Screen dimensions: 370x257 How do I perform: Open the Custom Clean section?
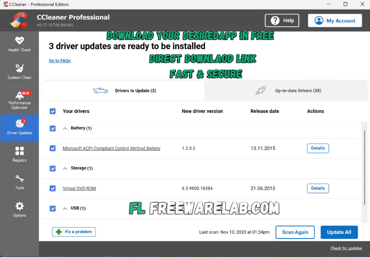(x=19, y=72)
